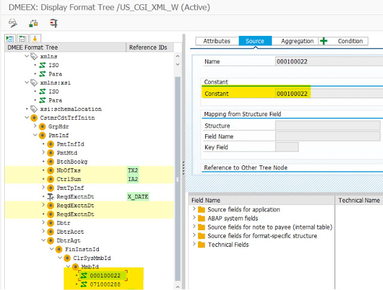Click the Field Name input field

click(327, 137)
